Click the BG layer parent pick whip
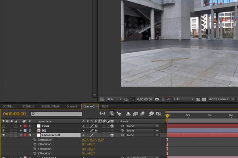The image size is (238, 158). click(122, 130)
